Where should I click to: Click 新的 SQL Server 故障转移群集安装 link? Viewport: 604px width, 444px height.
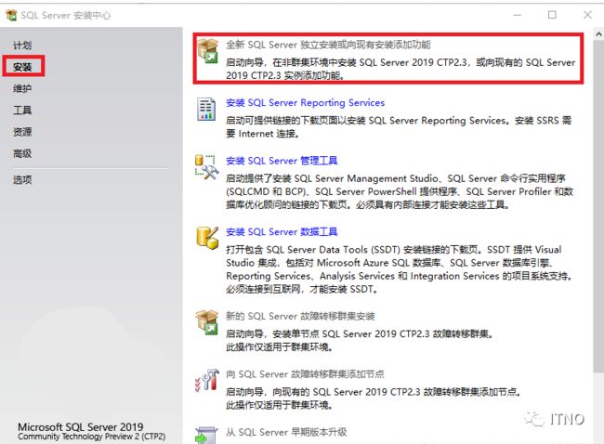tap(300, 316)
